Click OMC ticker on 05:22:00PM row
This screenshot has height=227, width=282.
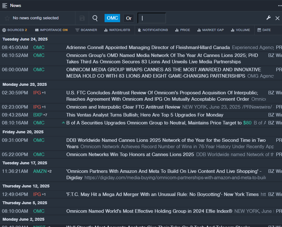coord(39,154)
